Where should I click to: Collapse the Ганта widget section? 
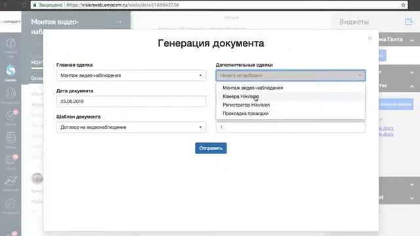coord(412,41)
